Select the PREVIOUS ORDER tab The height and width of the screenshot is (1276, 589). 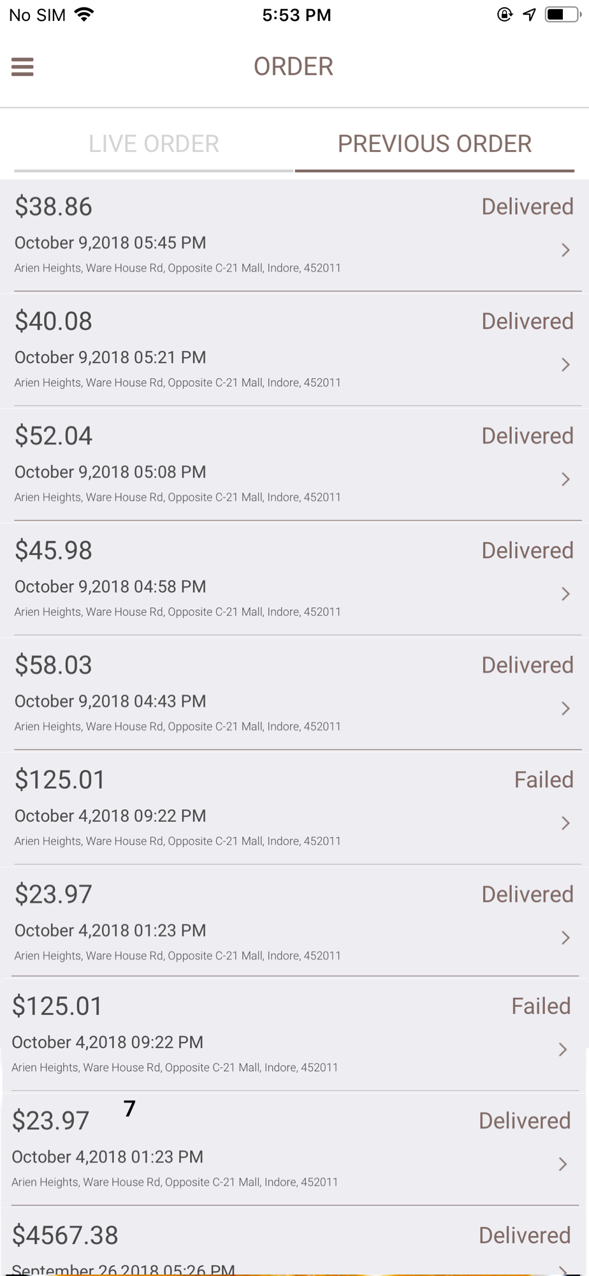tap(435, 144)
